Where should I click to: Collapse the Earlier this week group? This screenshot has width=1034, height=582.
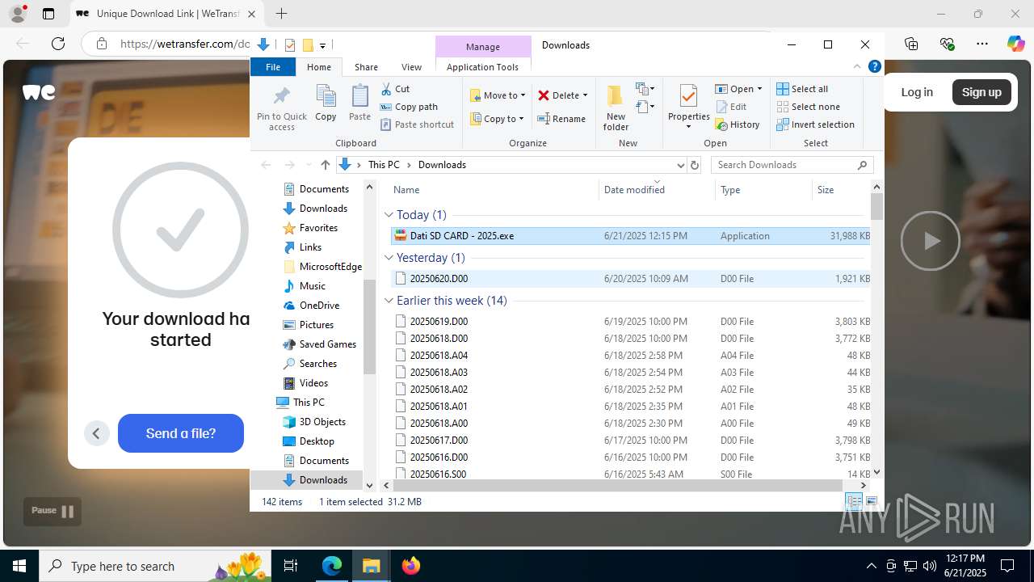389,301
